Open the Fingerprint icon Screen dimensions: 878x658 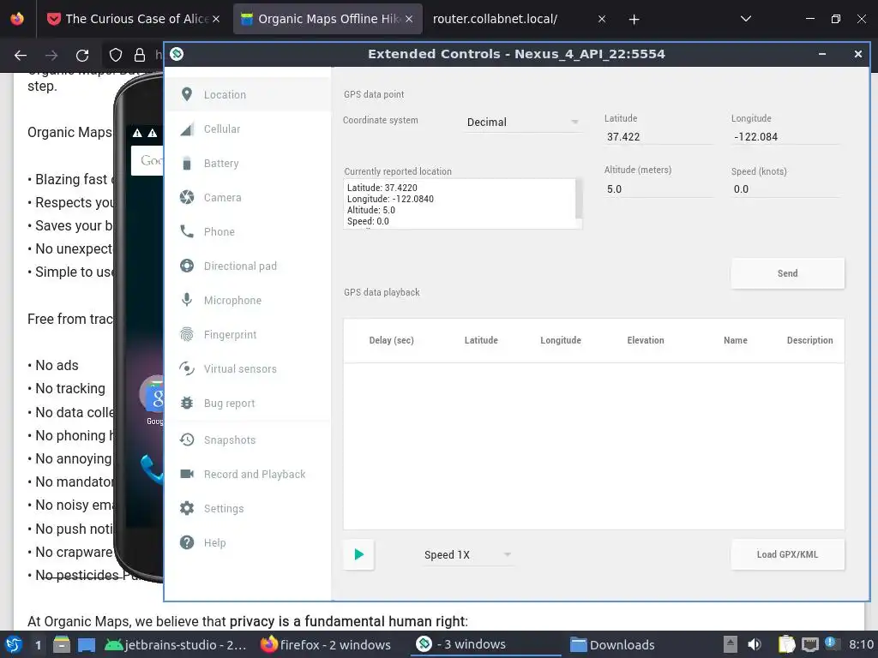187,335
